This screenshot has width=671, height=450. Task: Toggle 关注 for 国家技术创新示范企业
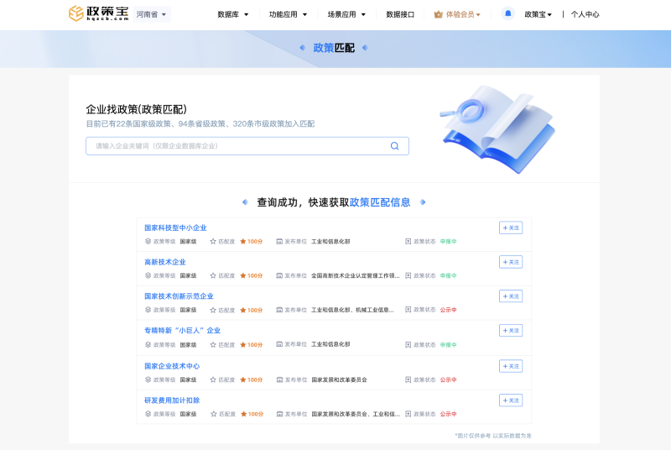coord(510,296)
